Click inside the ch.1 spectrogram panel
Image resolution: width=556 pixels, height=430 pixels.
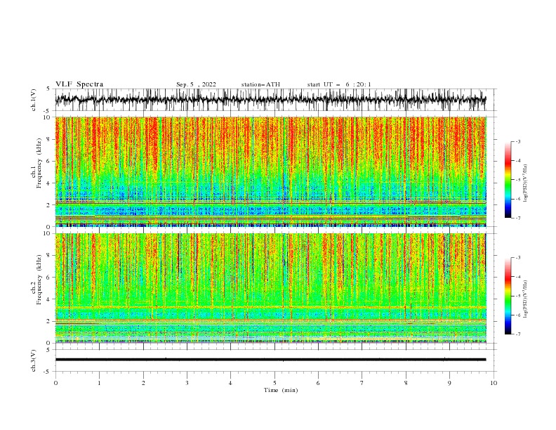click(270, 171)
